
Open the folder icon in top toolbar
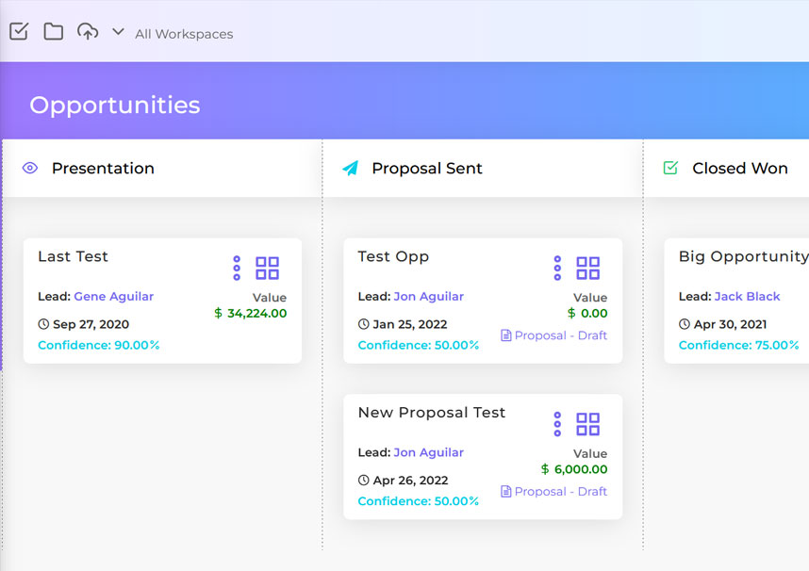[x=54, y=32]
